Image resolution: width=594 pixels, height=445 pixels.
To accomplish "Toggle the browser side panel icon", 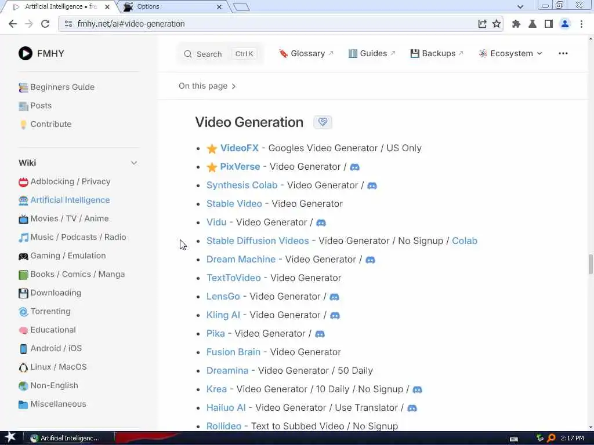I will point(549,24).
